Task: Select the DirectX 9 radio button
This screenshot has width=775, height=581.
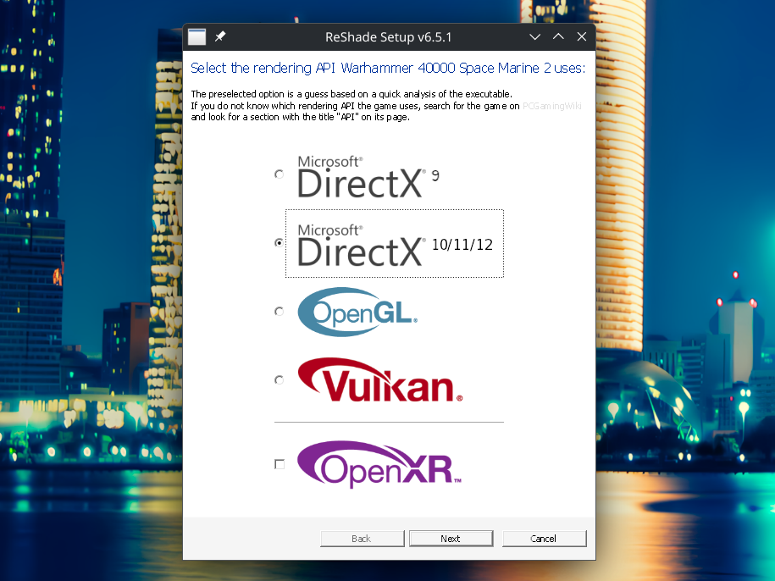Action: pos(280,174)
